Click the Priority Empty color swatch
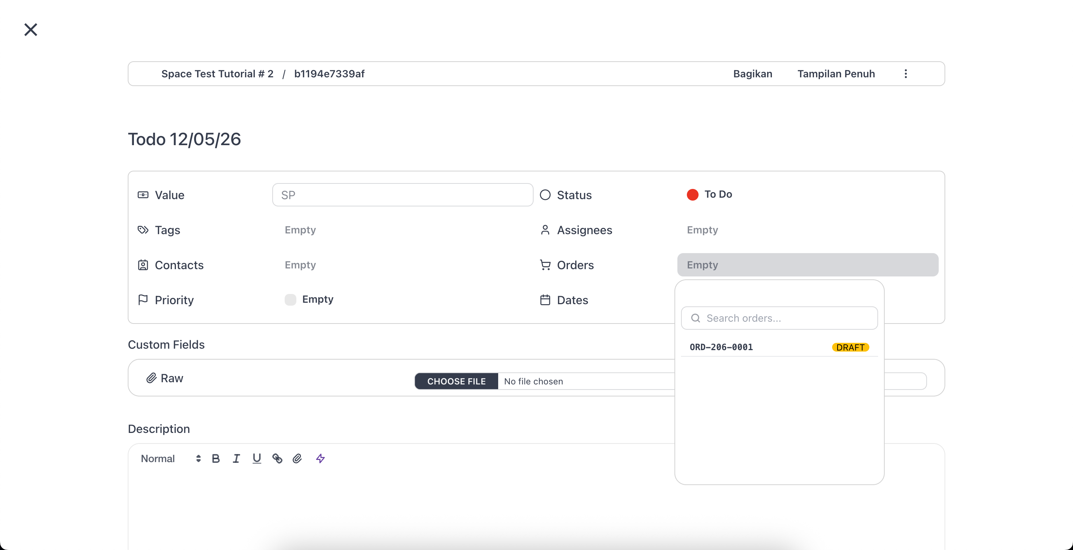The width and height of the screenshot is (1073, 550). (290, 300)
